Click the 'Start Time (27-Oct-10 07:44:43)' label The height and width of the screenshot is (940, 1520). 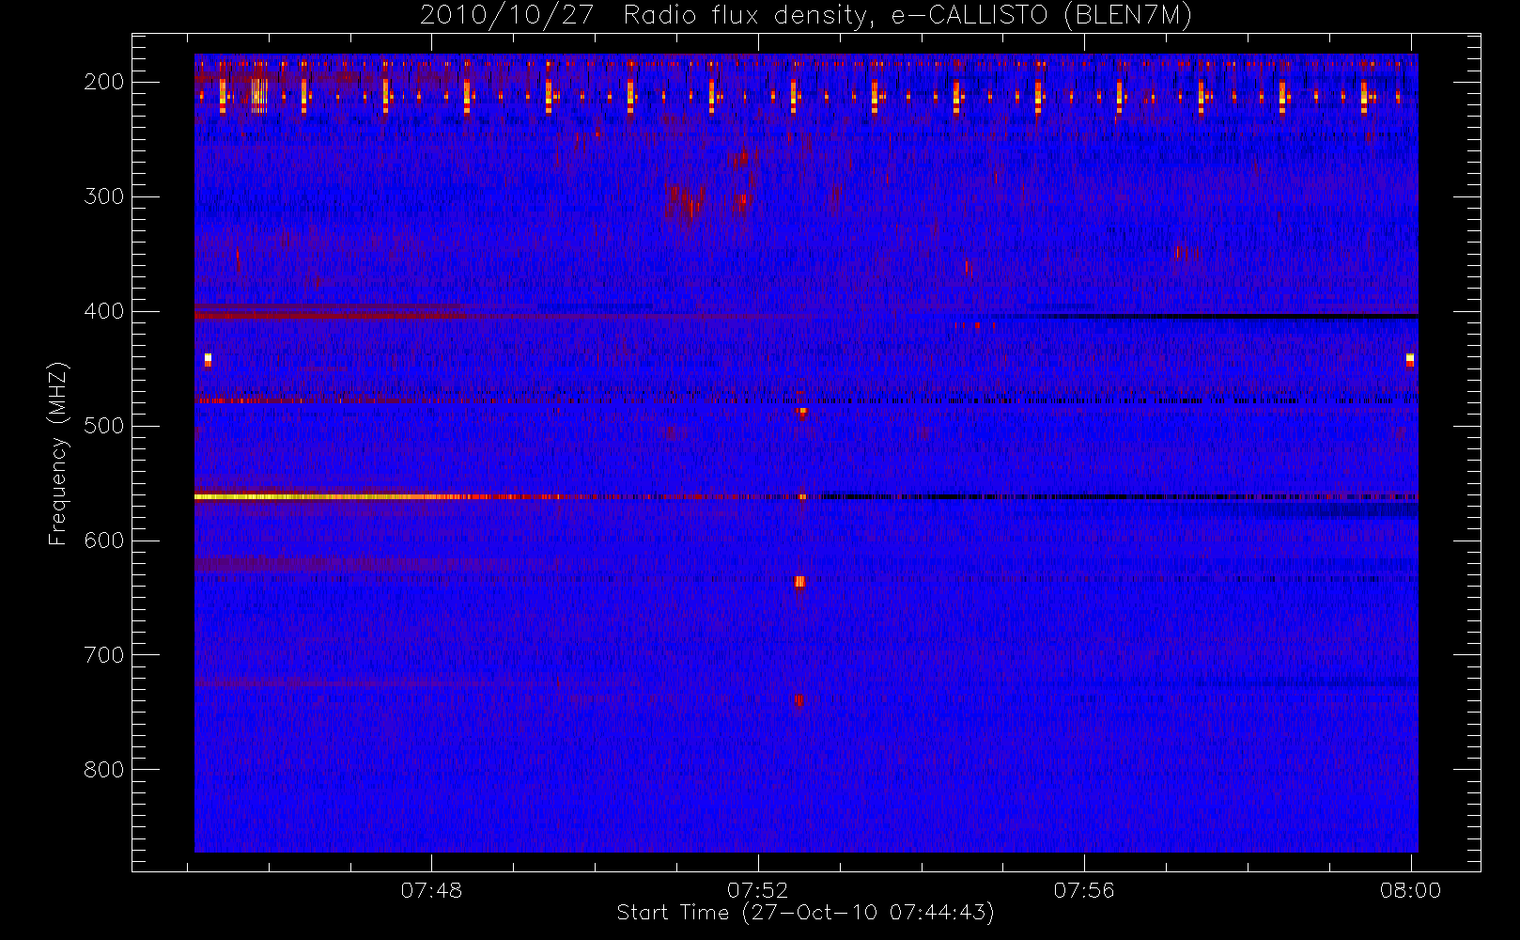pyautogui.click(x=805, y=913)
